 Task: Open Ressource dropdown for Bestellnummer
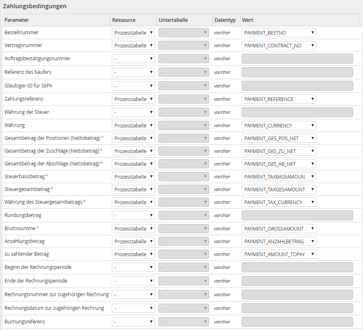tap(133, 33)
